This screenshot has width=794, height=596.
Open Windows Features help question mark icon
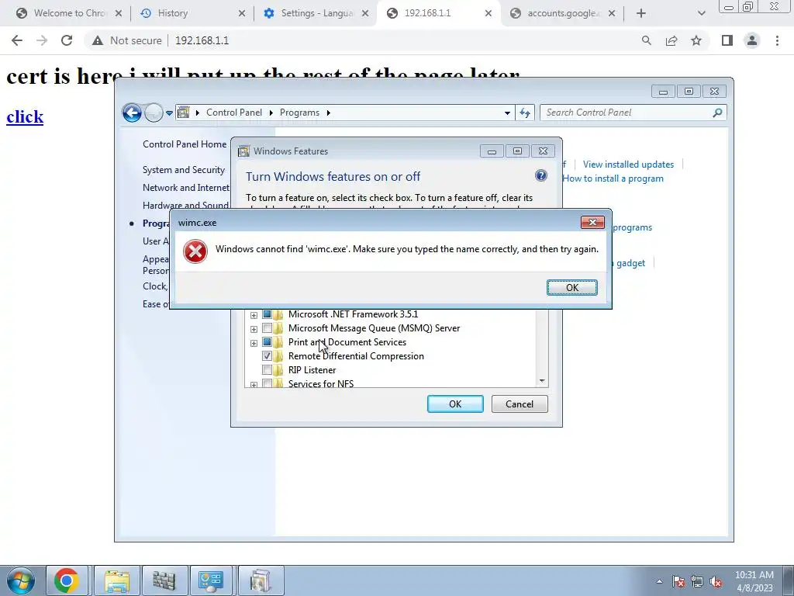pos(540,176)
